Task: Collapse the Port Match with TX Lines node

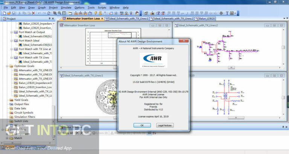Action: coord(11,58)
